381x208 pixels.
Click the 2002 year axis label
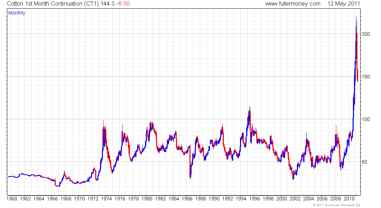tap(295, 199)
